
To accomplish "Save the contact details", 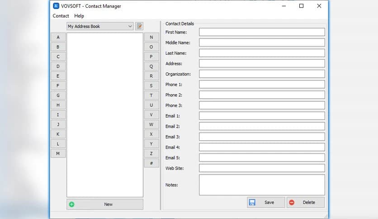I will click(x=266, y=202).
